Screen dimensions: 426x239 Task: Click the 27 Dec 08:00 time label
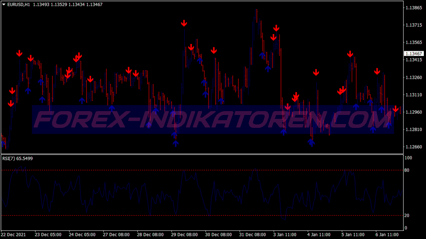tap(116, 235)
